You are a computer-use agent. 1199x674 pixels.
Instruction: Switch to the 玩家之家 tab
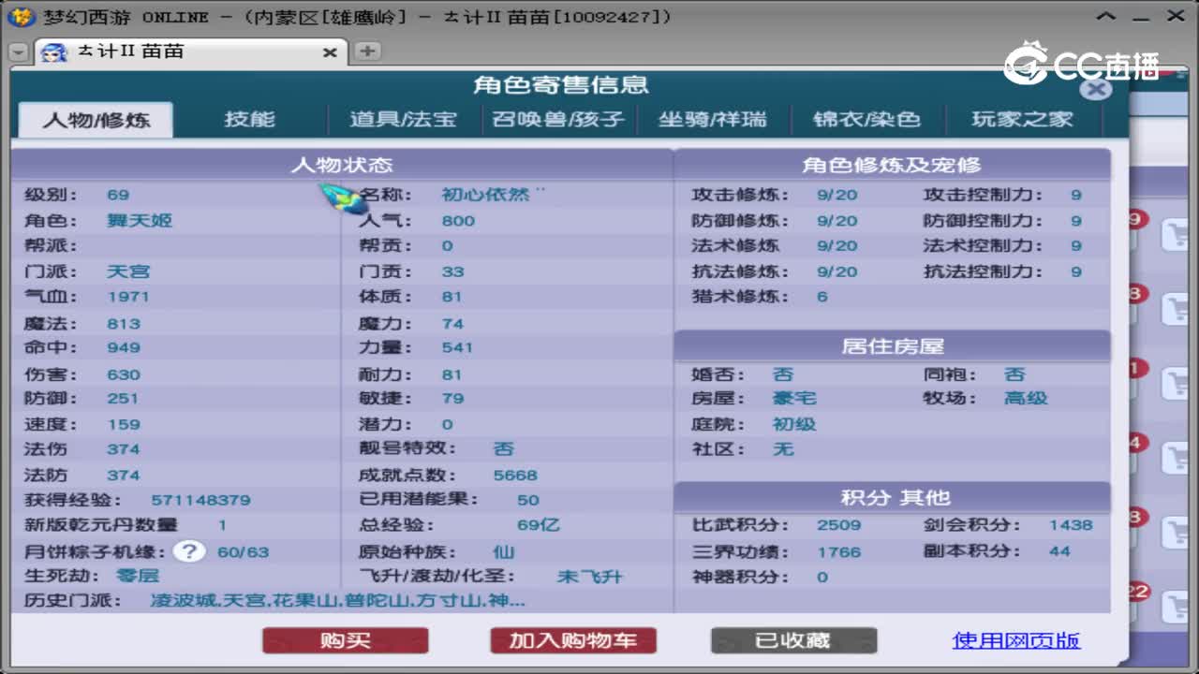pyautogui.click(x=1022, y=120)
